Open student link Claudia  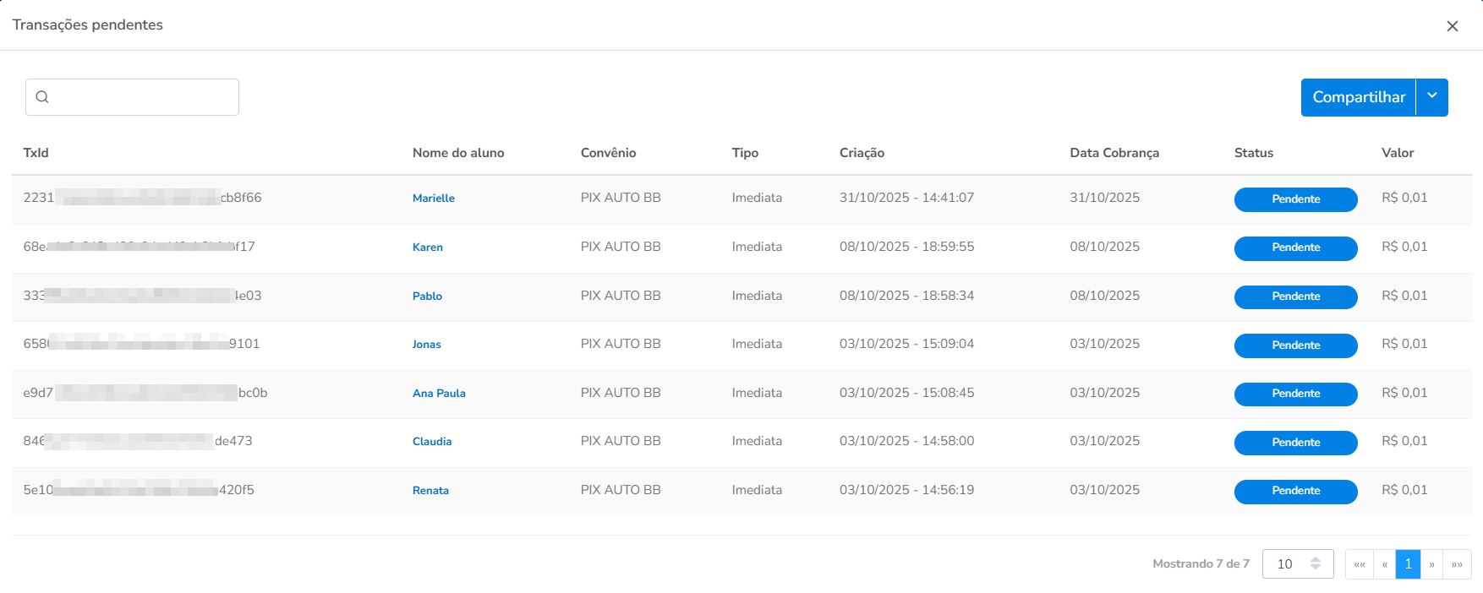pyautogui.click(x=431, y=442)
